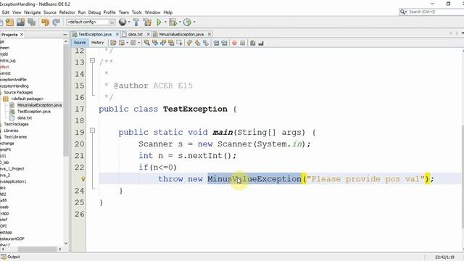Switch to the data.txt editor tab
The height and width of the screenshot is (261, 464).
pyautogui.click(x=136, y=34)
